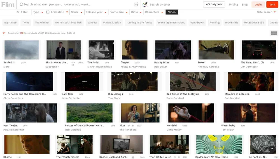Select the Metal Gear Solid tag
280x159 pixels.
click(x=254, y=23)
